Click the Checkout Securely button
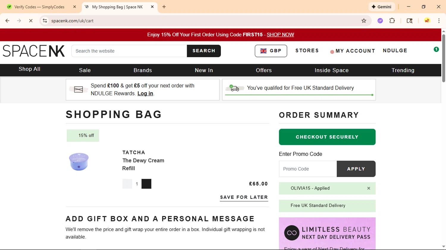This screenshot has width=446, height=250. pos(327,137)
